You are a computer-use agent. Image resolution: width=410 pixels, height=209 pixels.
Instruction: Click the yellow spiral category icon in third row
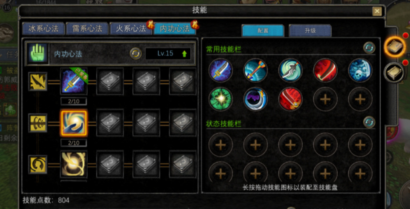[x=38, y=164]
